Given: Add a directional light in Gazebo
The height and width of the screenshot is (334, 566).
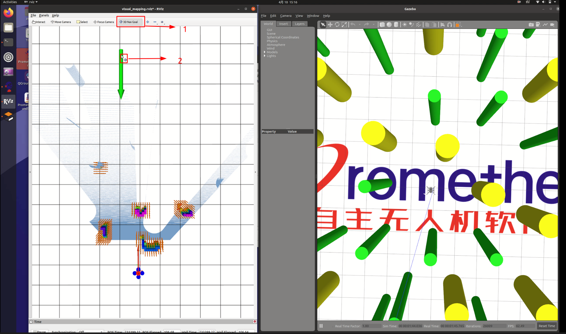Looking at the screenshot, I should point(419,25).
